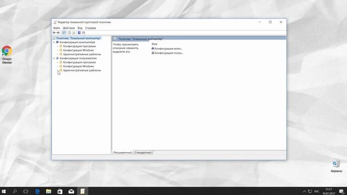The height and width of the screenshot is (195, 347).
Task: Select Конфигурация комп... item in right pane
Action: pyautogui.click(x=167, y=49)
